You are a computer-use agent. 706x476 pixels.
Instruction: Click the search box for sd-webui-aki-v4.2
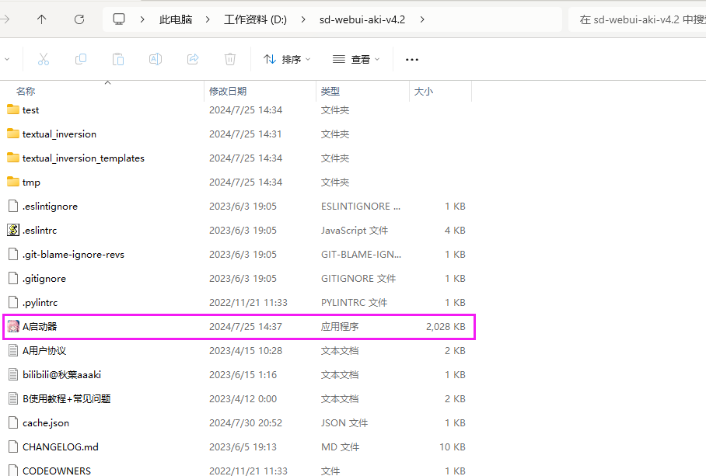[639, 19]
